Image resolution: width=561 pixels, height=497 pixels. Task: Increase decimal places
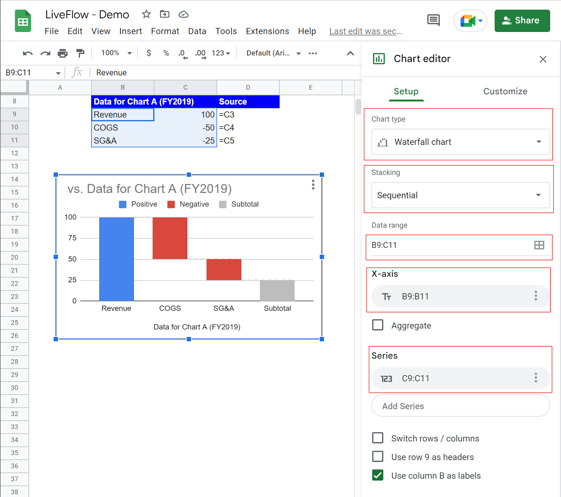click(x=201, y=53)
